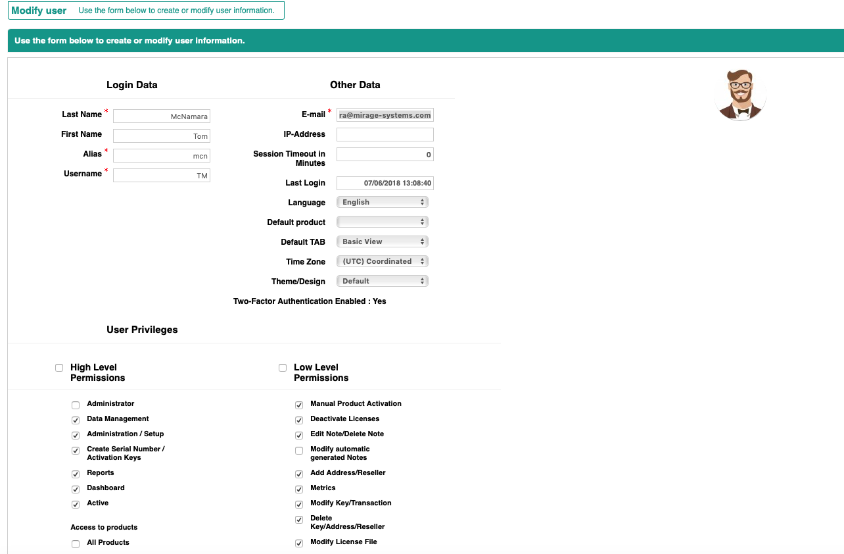Toggle the High Level Permissions checkbox
The width and height of the screenshot is (844, 554).
click(x=59, y=368)
